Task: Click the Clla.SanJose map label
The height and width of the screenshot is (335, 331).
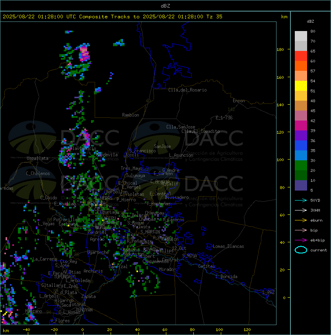Action: coord(181,127)
